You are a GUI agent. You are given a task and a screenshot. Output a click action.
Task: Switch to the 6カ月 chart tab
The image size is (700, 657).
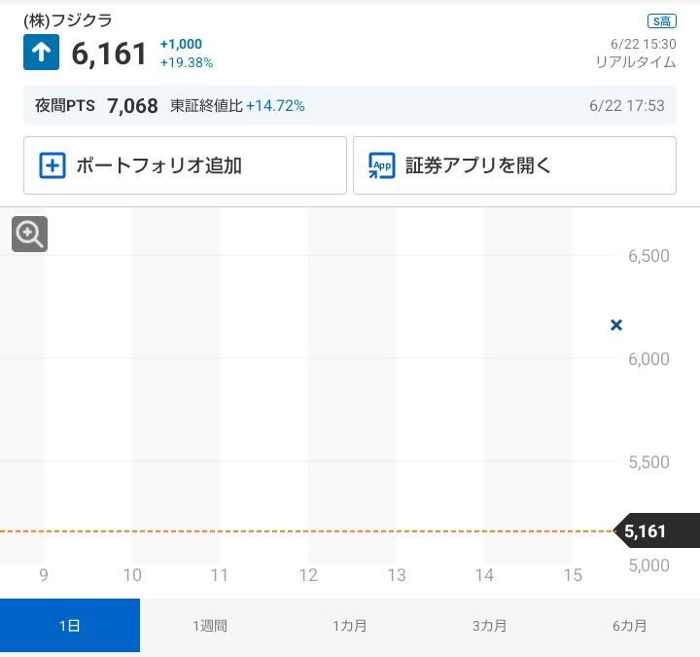629,626
